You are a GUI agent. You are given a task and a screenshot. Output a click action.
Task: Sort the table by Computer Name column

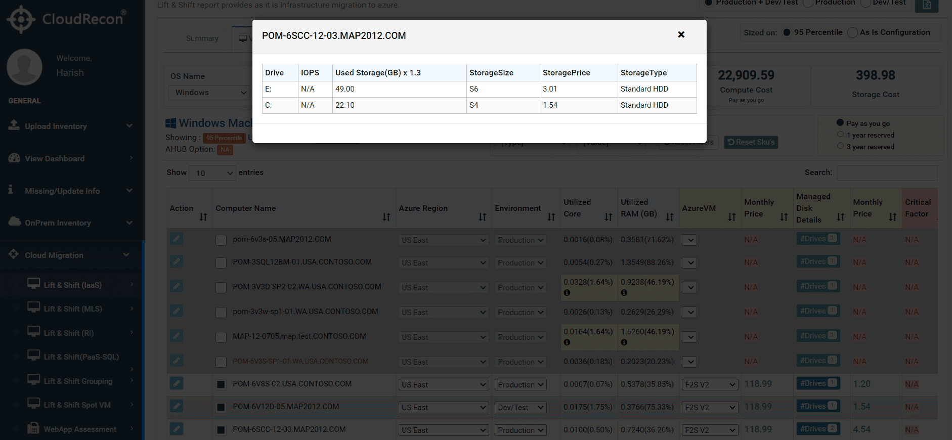coord(386,217)
